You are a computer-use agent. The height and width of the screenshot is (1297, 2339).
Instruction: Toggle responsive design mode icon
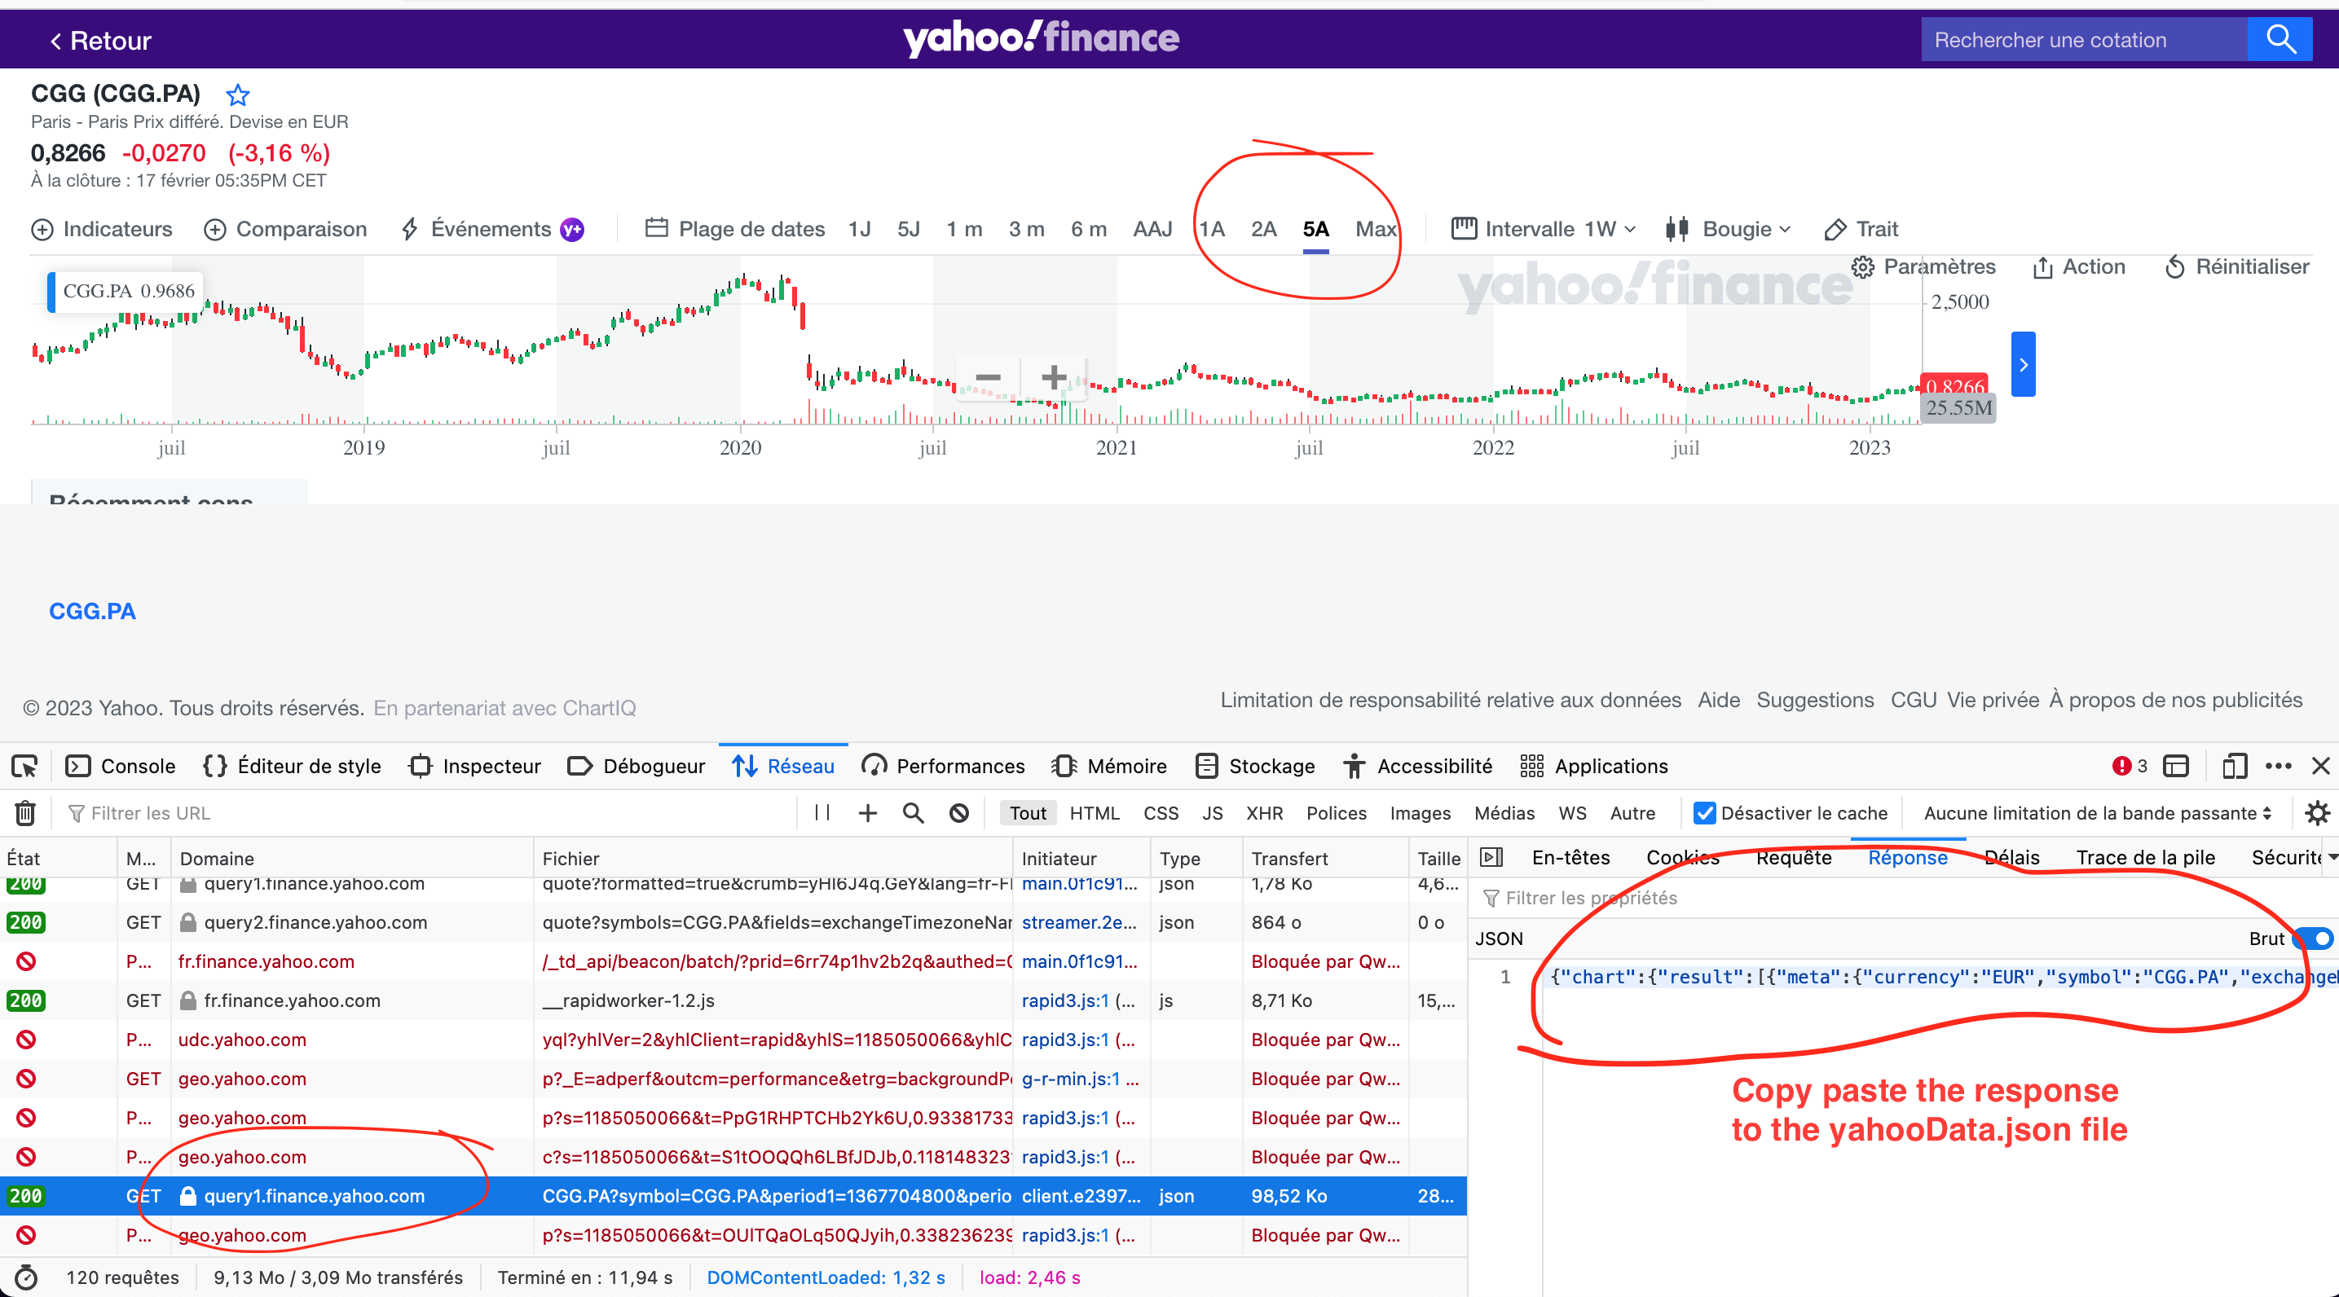coord(2234,766)
